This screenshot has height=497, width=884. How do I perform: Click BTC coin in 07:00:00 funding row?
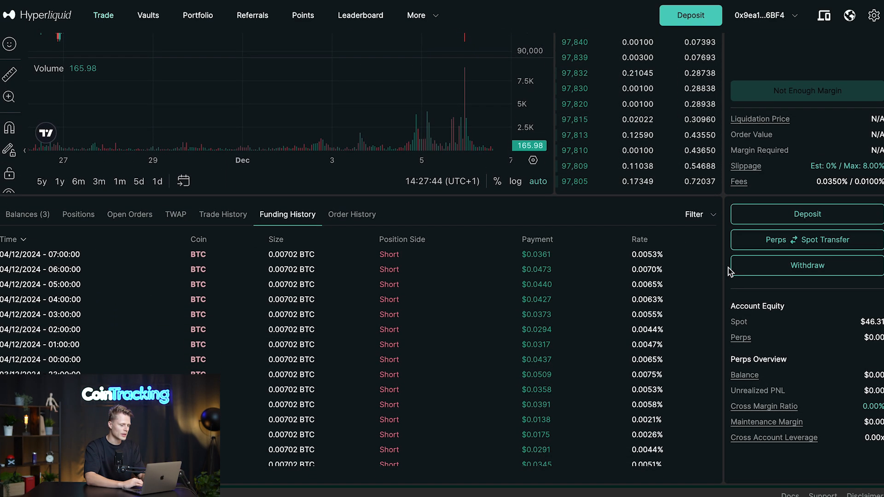198,254
